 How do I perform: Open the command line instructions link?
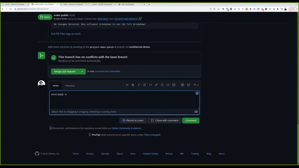(108, 72)
